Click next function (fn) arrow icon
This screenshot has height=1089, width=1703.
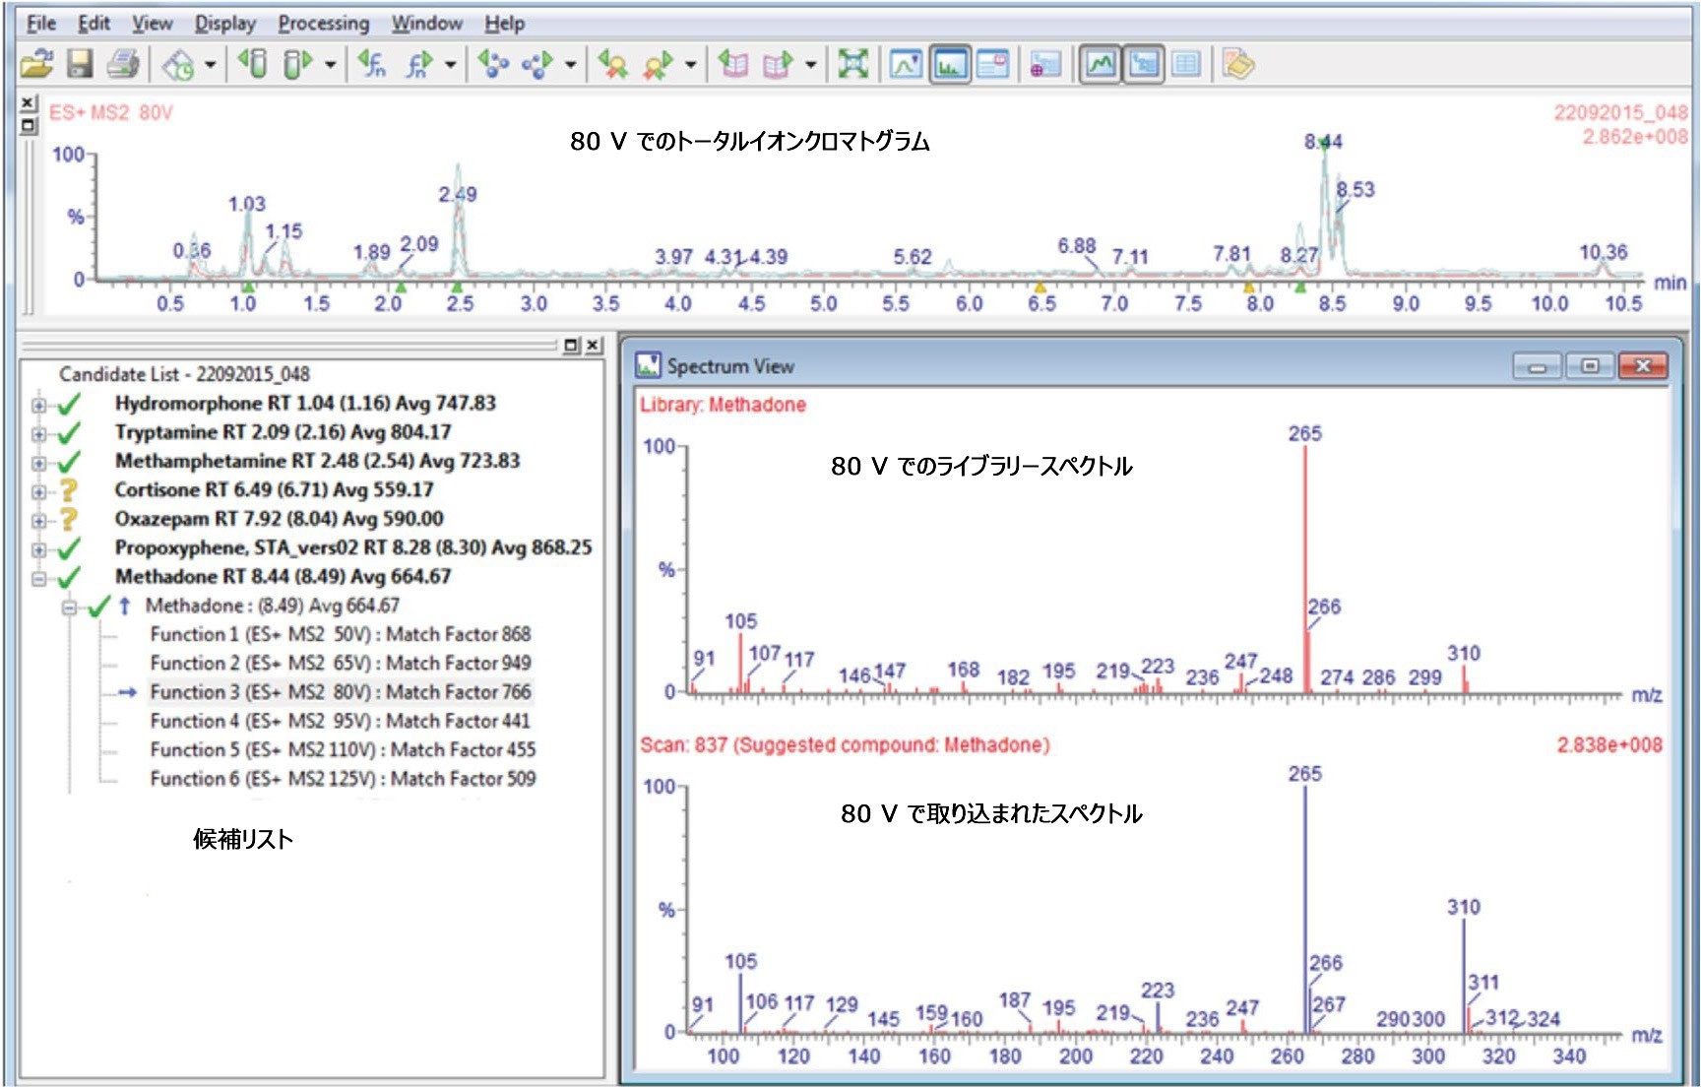click(x=419, y=65)
